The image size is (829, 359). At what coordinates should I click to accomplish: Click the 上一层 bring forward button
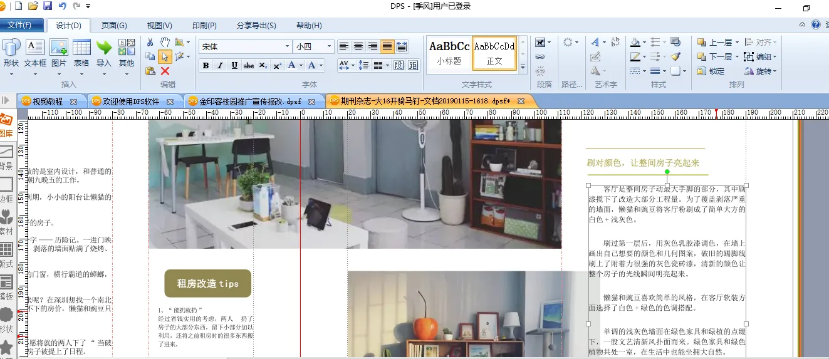pos(714,43)
